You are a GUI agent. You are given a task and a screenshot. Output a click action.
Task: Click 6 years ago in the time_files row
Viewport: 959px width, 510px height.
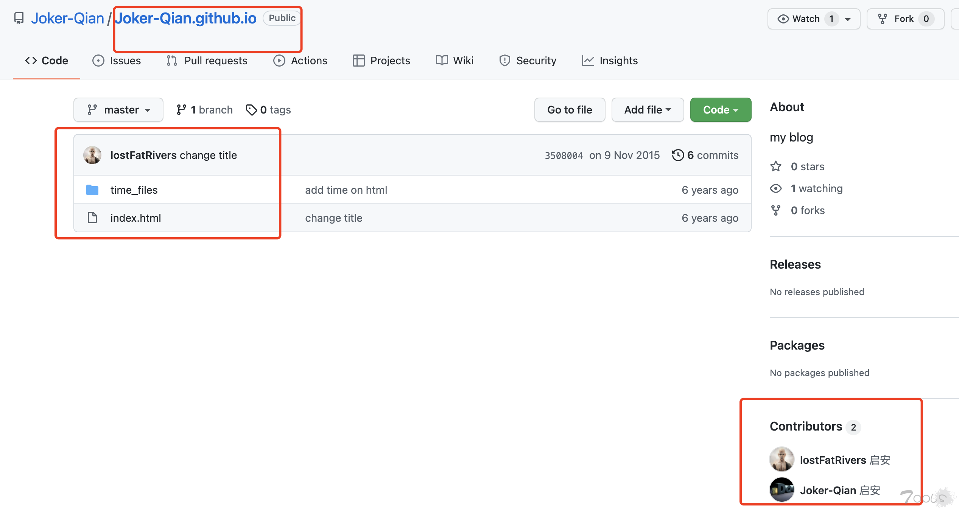coord(710,190)
